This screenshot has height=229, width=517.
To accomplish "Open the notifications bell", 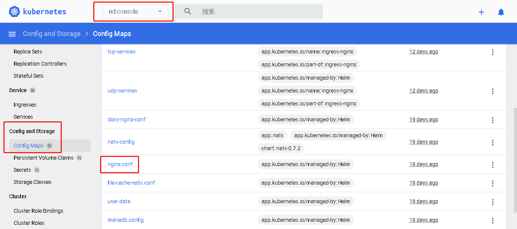I will (x=501, y=12).
